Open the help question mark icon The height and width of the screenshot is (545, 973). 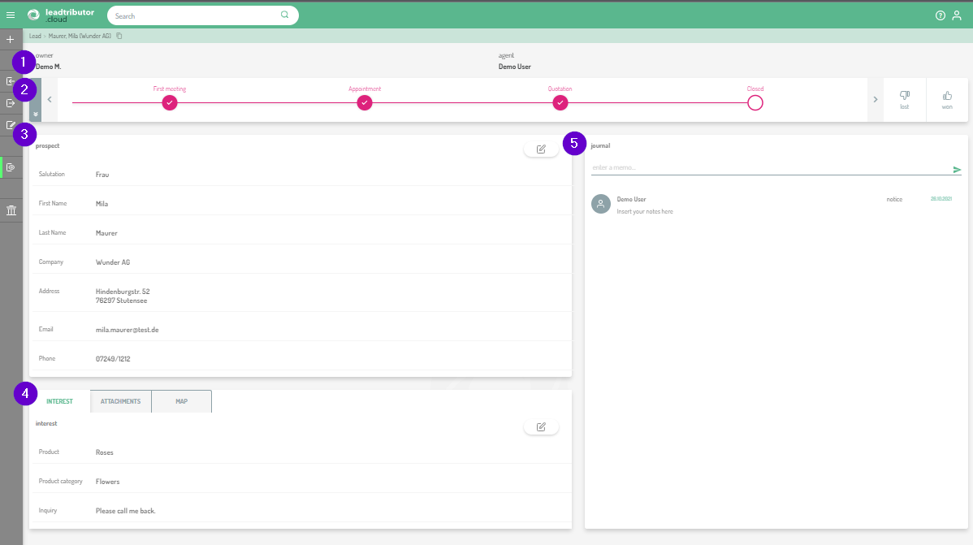click(x=941, y=15)
